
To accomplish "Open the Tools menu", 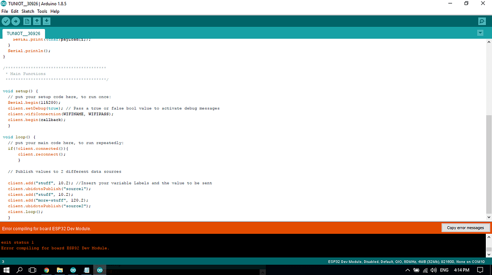I will tap(42, 11).
